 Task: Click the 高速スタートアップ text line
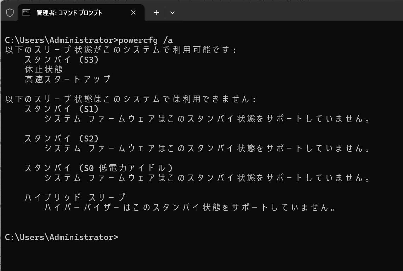[x=68, y=79]
